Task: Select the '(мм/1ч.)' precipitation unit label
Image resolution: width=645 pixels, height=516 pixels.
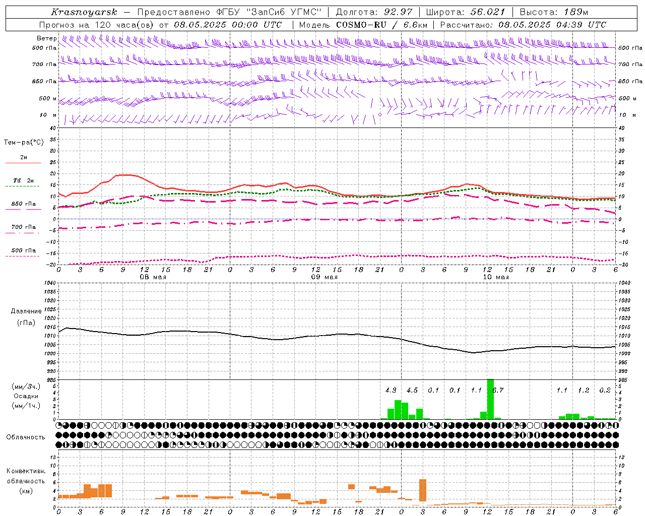Action: (26, 406)
